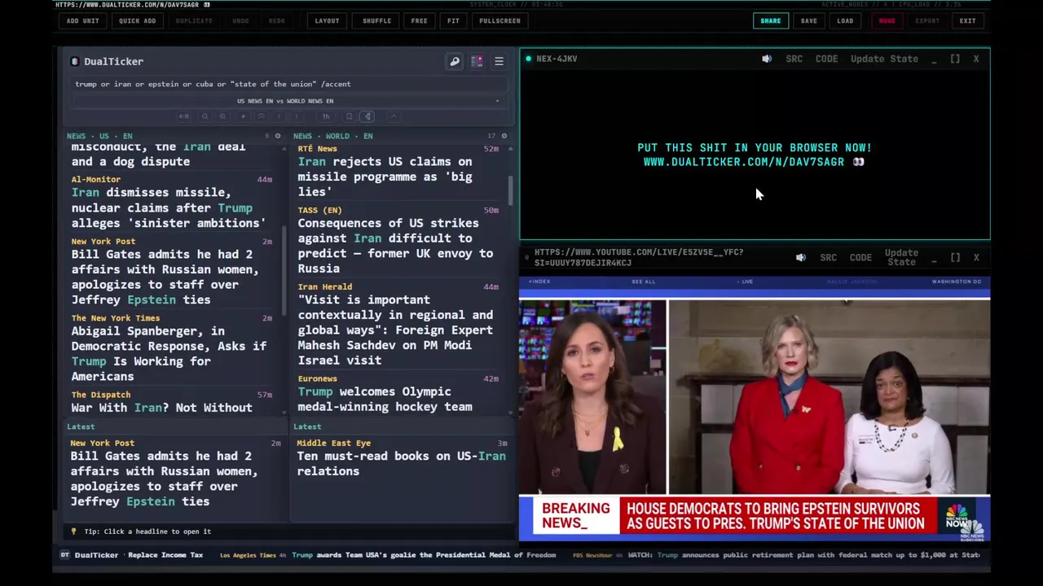Click the bookmark icon in ticker toolbar
The image size is (1043, 586).
[x=349, y=116]
